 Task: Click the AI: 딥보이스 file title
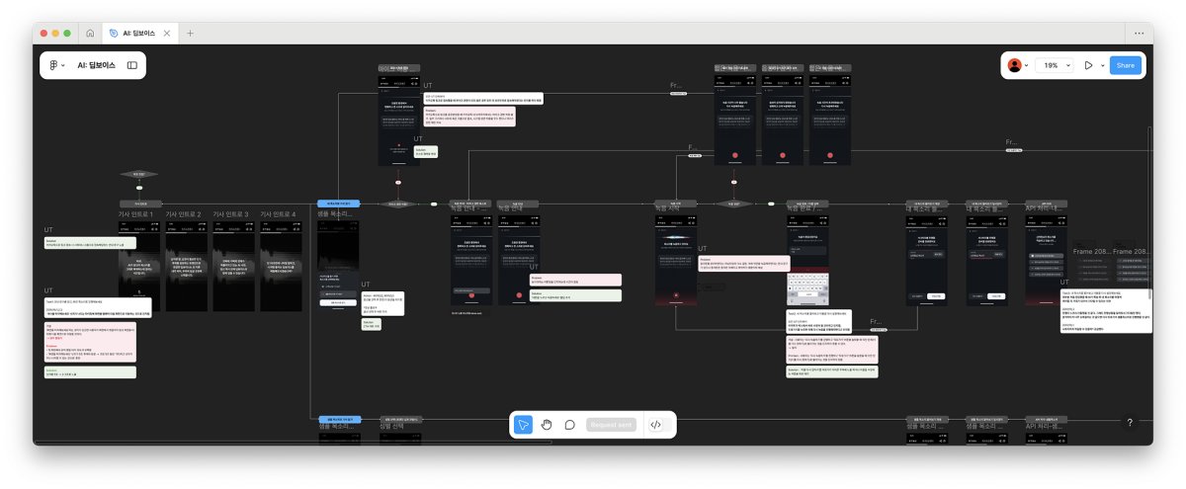click(96, 65)
